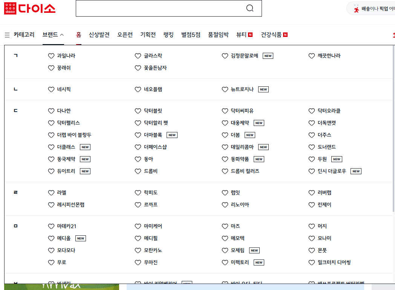The image size is (395, 290).
Task: Go to the 오픈런 tab
Action: tap(125, 35)
